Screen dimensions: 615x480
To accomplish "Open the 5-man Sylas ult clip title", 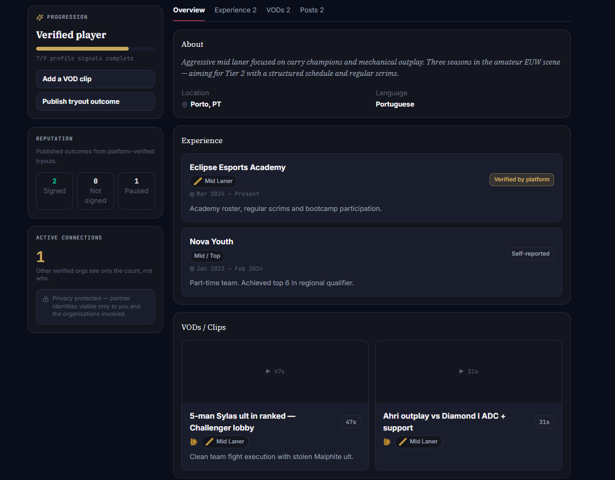I will click(242, 422).
